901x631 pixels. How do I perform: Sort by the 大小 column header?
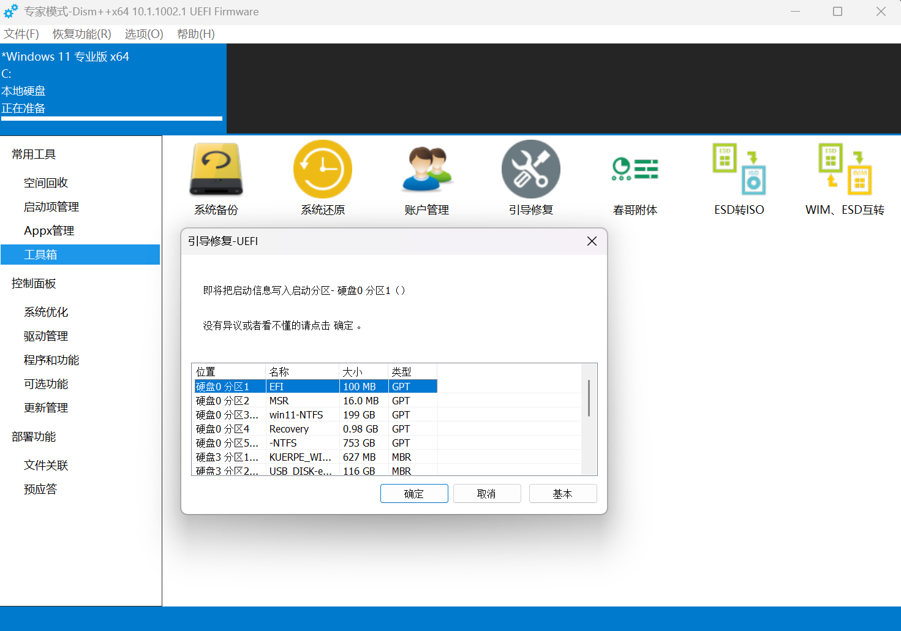click(x=364, y=372)
